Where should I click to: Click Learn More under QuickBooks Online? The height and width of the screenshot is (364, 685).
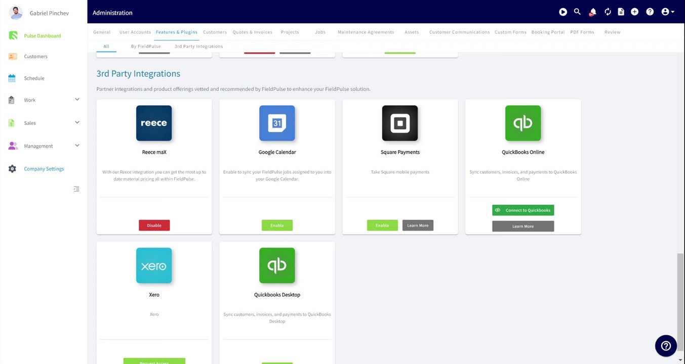523,226
